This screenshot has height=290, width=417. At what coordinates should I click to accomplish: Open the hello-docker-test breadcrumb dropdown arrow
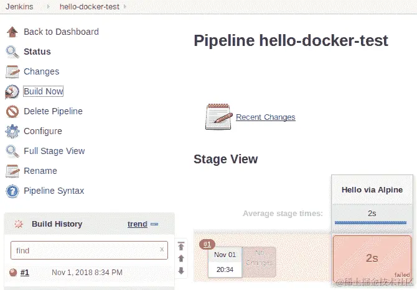click(125, 7)
